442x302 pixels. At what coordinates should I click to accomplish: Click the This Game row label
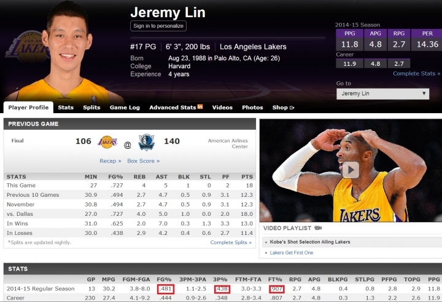pos(21,186)
